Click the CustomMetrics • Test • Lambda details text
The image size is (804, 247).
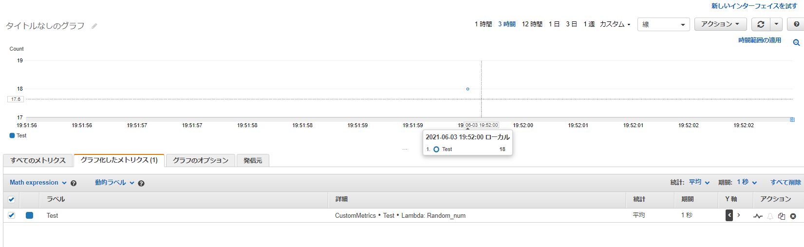(x=400, y=215)
